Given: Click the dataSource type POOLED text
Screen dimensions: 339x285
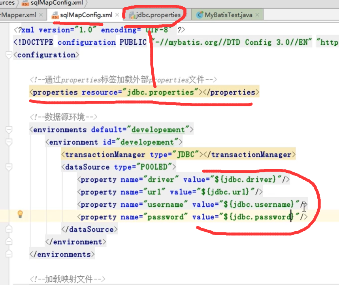Looking at the screenshot, I should pos(119,167).
